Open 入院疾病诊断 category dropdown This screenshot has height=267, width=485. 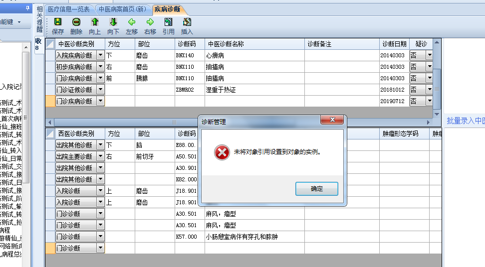[x=100, y=55]
